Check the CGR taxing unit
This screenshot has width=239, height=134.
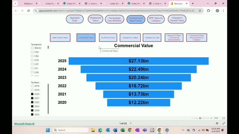coord(32,72)
